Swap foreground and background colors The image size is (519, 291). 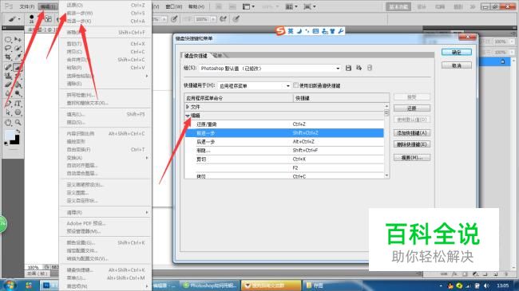click(x=18, y=132)
